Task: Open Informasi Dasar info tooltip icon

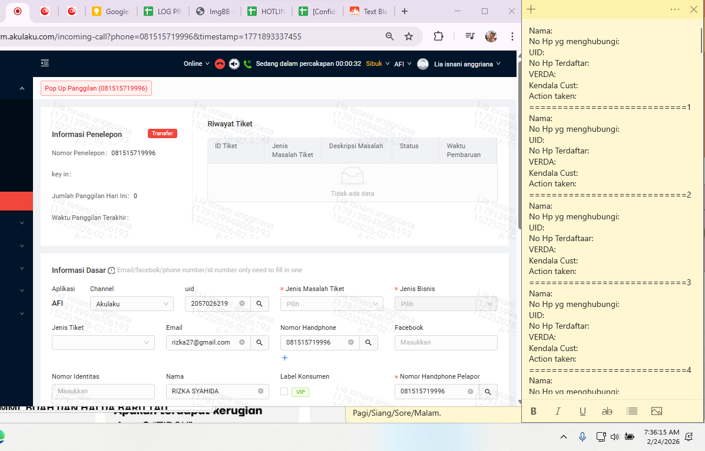Action: coord(111,270)
